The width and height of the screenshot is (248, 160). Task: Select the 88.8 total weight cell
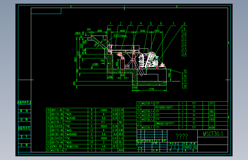[121, 134]
